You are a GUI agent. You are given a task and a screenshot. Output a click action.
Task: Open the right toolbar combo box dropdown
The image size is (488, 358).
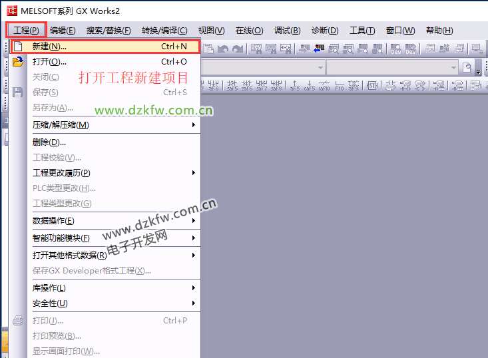(x=454, y=67)
